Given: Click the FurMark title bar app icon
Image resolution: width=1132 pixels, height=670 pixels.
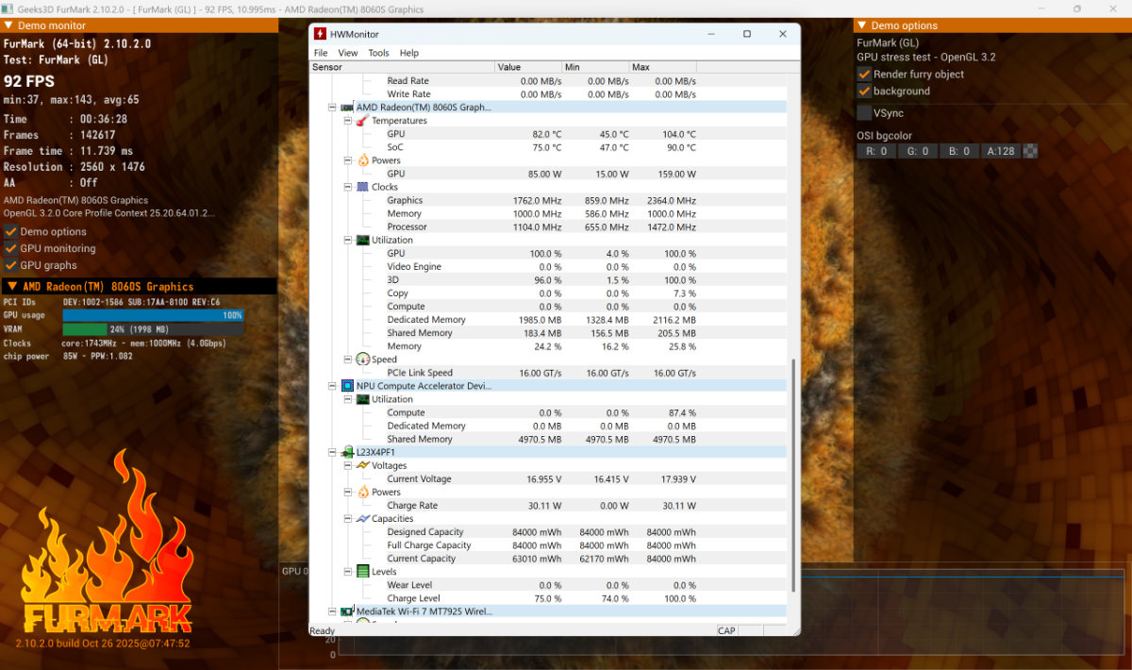Looking at the screenshot, I should coord(7,8).
